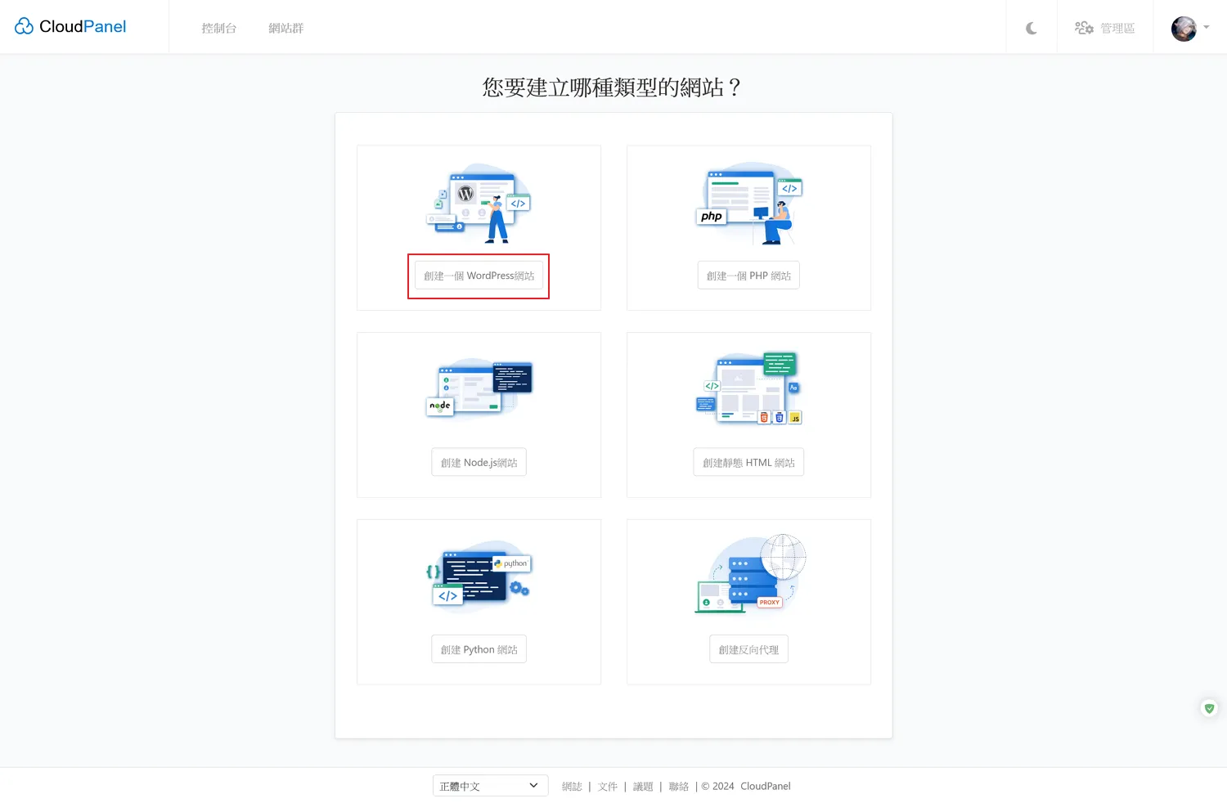Open the 文件 footer link
Image resolution: width=1227 pixels, height=803 pixels.
(607, 787)
